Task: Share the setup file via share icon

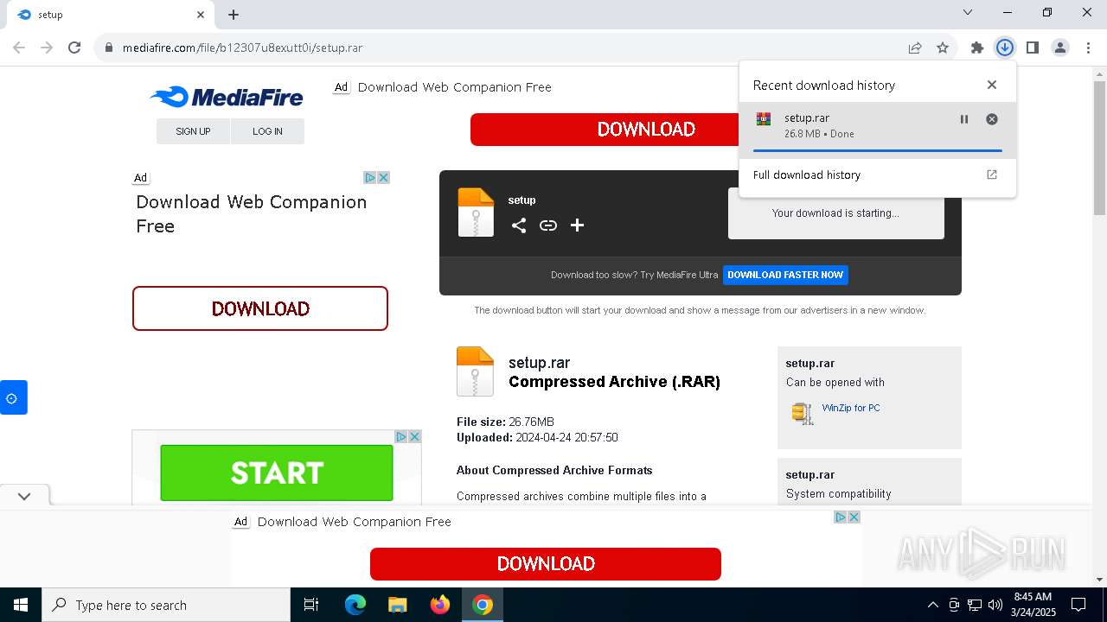Action: click(519, 225)
